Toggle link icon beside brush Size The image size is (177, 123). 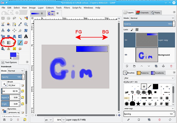(23, 91)
